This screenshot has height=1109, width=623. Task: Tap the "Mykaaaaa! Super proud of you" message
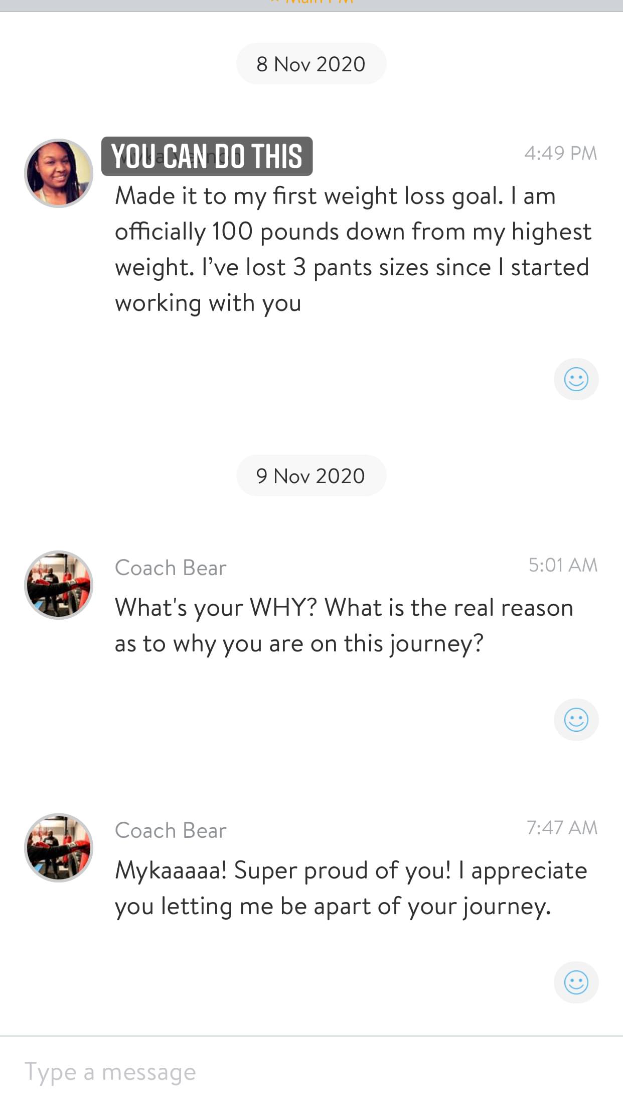pos(350,888)
